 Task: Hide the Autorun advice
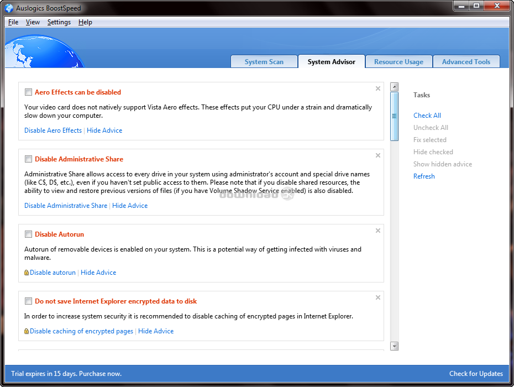[98, 273]
